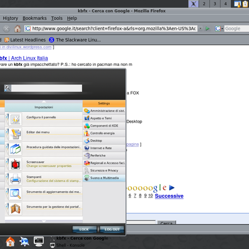Click the Google next-page blue arrow
The width and height of the screenshot is (249, 249).
172,188
